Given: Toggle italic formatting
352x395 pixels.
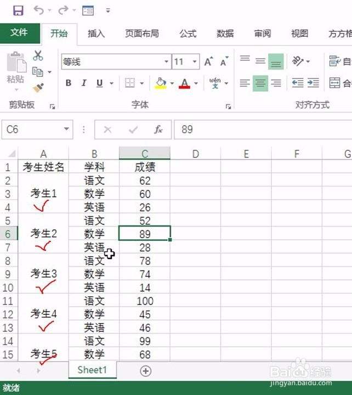Looking at the screenshot, I should (84, 83).
